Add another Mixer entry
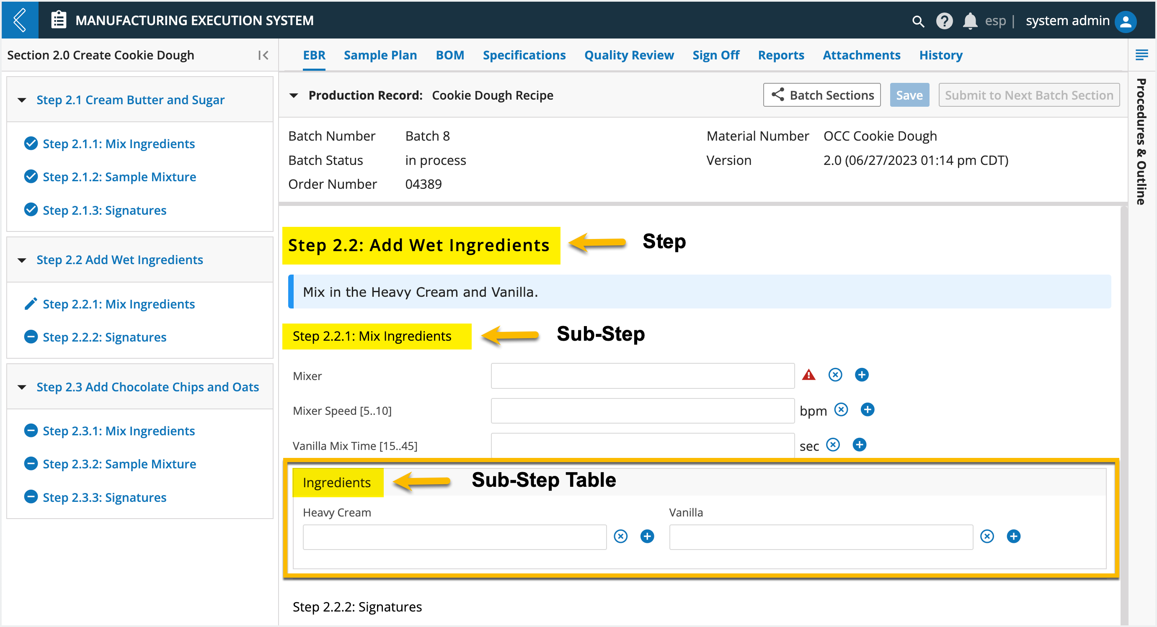Screen dimensions: 1157x627 (861, 375)
